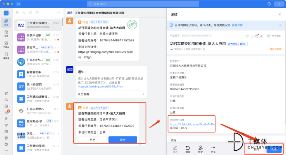Click 拒绝 in the 用印申请 chat card
The image size is (286, 155).
pyautogui.click(x=93, y=140)
